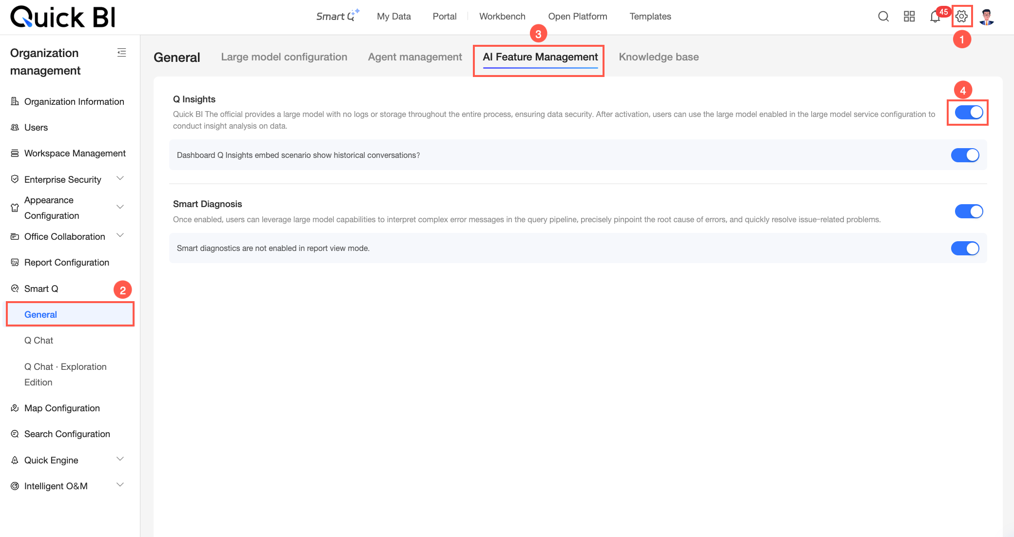
Task: Toggle the Q Insights switch
Action: tap(969, 113)
